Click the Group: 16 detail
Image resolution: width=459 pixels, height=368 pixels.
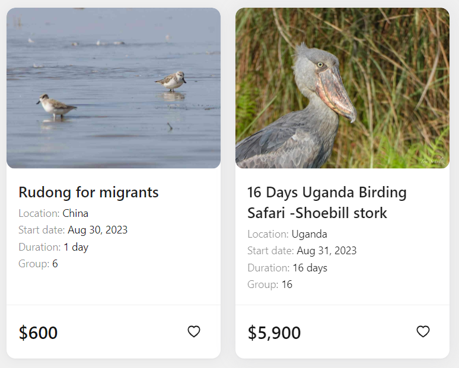click(x=270, y=284)
